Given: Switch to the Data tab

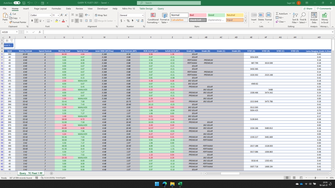Looking at the screenshot, I should [68, 8].
